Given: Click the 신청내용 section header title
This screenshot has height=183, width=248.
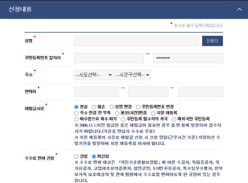Looking at the screenshot, I should point(20,9).
